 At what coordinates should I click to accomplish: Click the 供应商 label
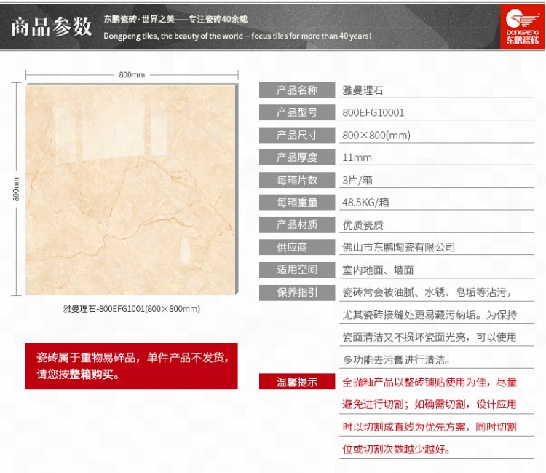click(297, 248)
